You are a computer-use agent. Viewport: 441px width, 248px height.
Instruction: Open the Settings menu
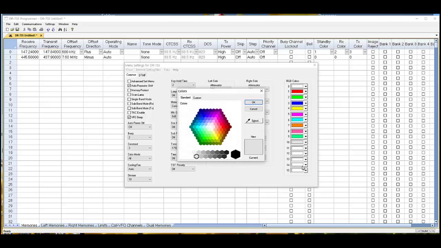click(x=50, y=24)
